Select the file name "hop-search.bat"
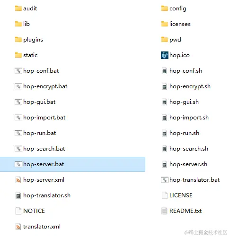The height and width of the screenshot is (237, 229). point(44,149)
